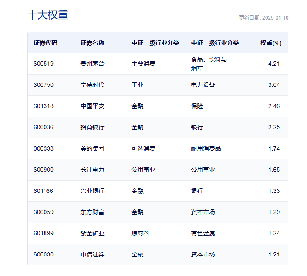Select the 东方财富 name cell
This screenshot has width=307, height=276.
pyautogui.click(x=92, y=212)
